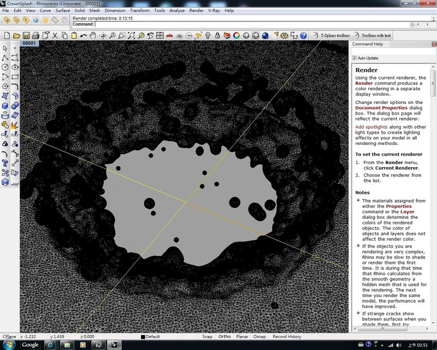Screen dimensions: 437x350
Task: Open the Document Properties help link
Action: click(x=381, y=108)
